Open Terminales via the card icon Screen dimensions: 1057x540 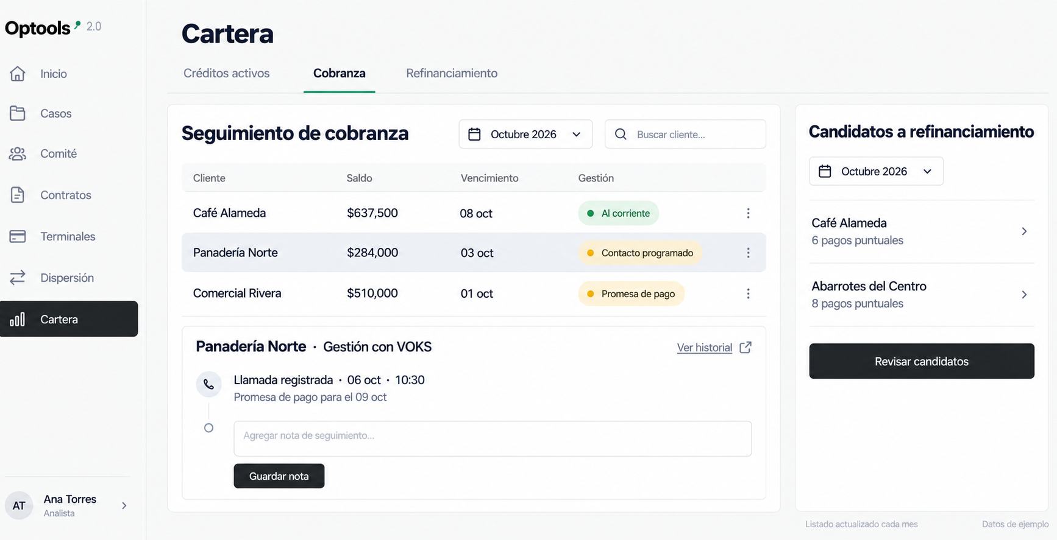click(x=18, y=236)
